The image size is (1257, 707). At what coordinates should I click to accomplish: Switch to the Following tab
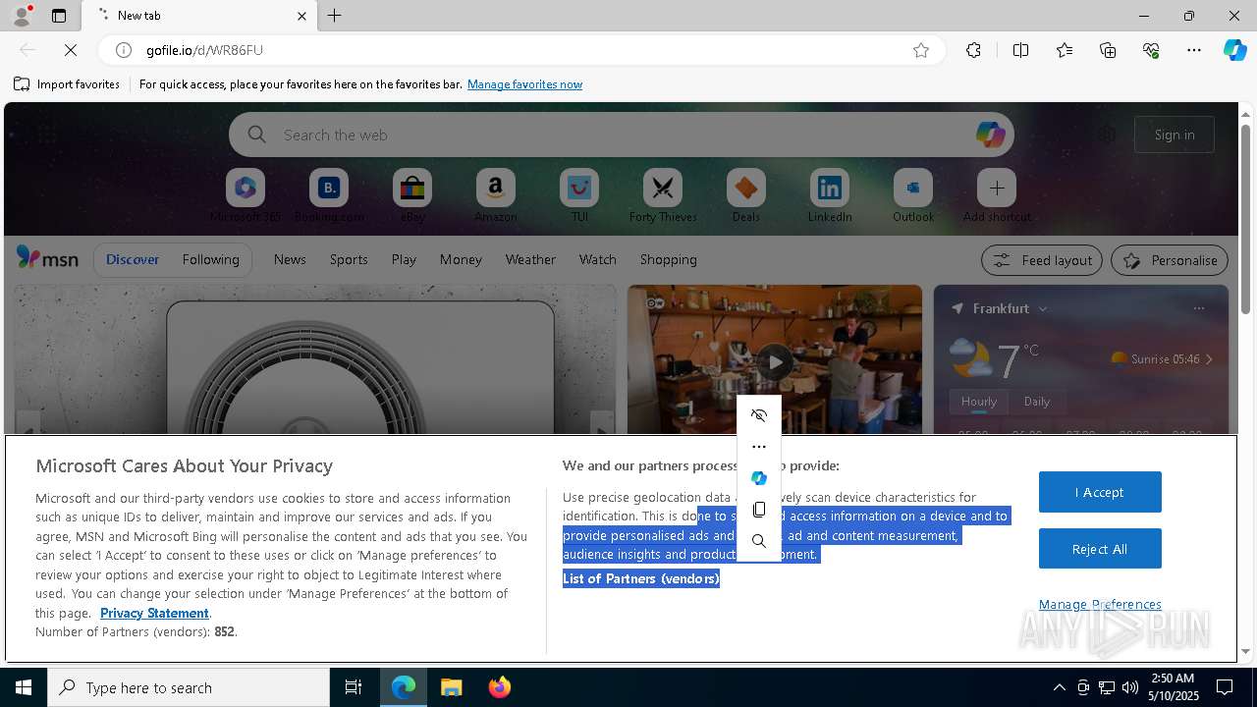pos(210,259)
